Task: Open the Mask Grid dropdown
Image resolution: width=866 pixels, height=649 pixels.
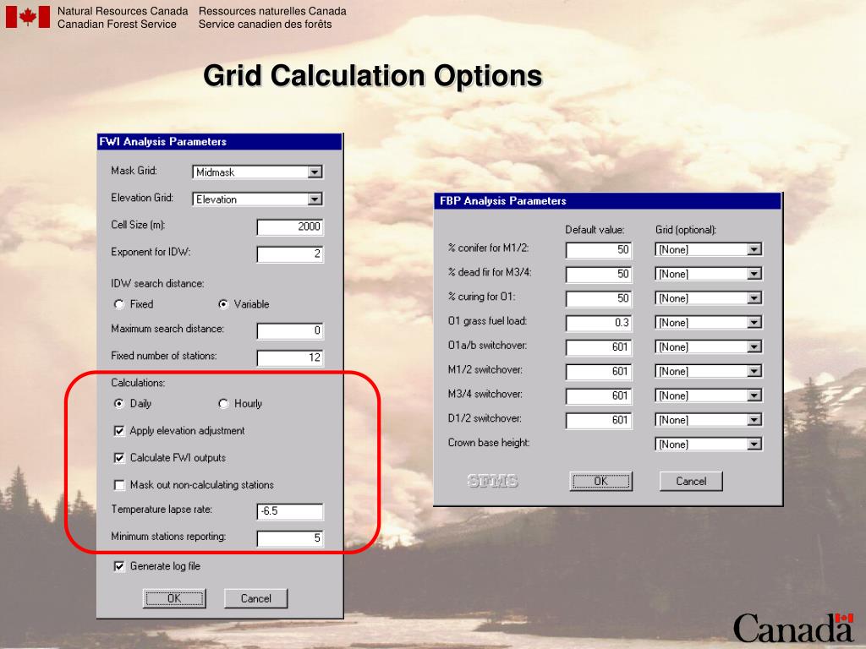Action: (x=315, y=172)
